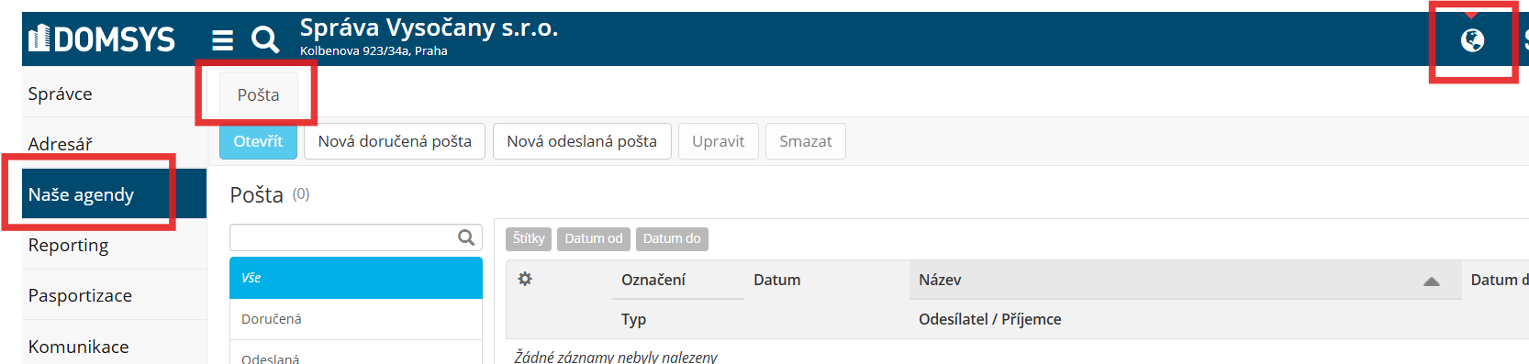Viewport: 1529px width, 364px height.
Task: Sort by Název column arrow
Action: [x=1431, y=281]
